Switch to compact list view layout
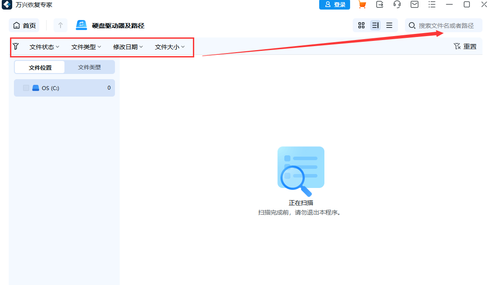Screen dimensions: 489x285 pyautogui.click(x=389, y=25)
